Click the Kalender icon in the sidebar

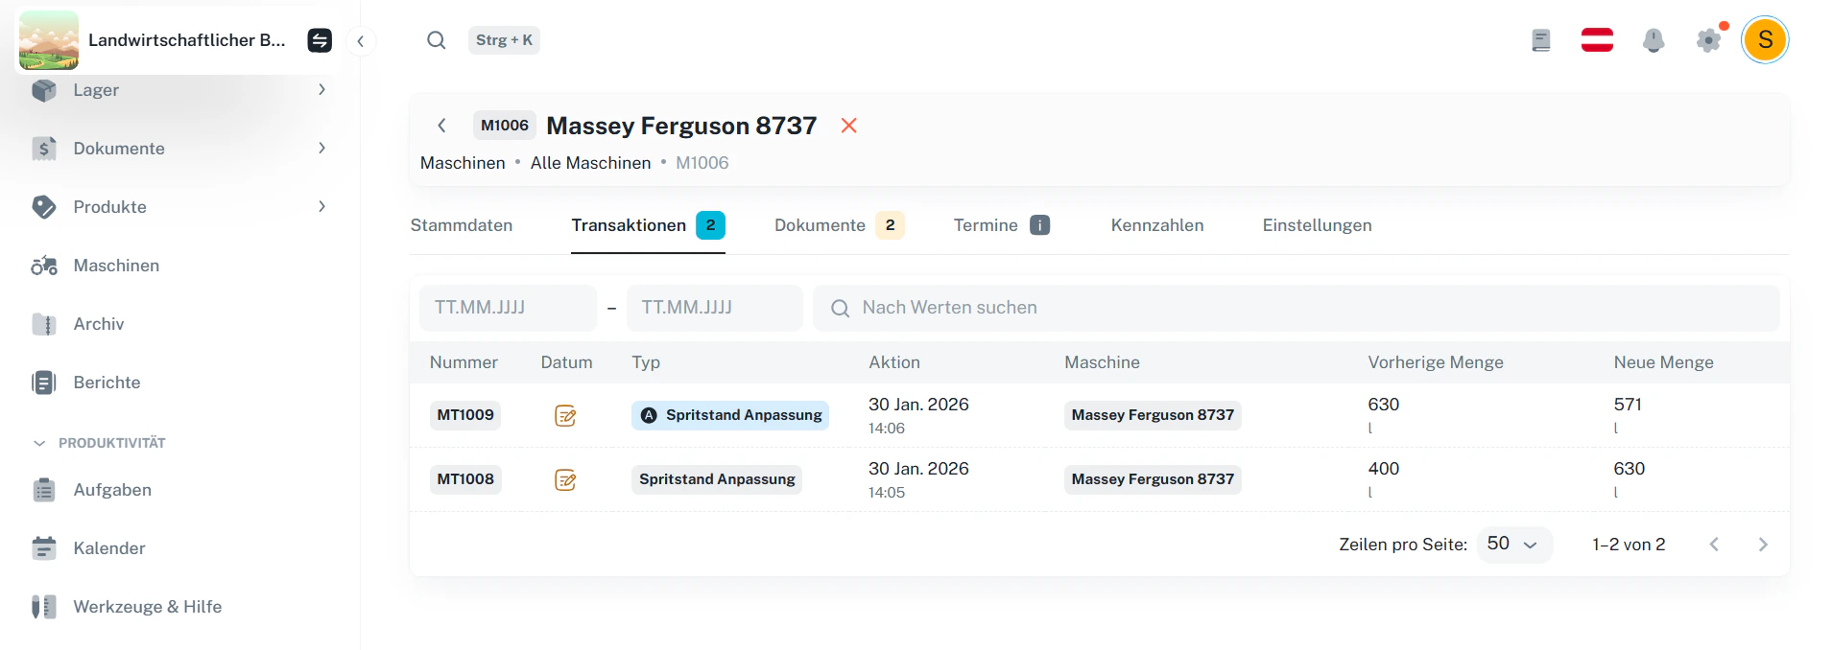(44, 547)
